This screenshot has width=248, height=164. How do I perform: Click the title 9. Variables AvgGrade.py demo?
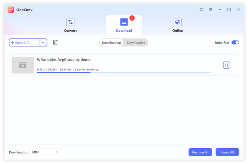(x=64, y=59)
